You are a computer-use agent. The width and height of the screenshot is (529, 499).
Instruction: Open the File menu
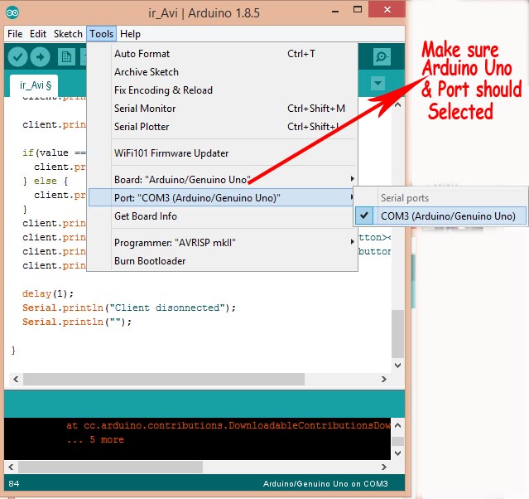pyautogui.click(x=15, y=34)
